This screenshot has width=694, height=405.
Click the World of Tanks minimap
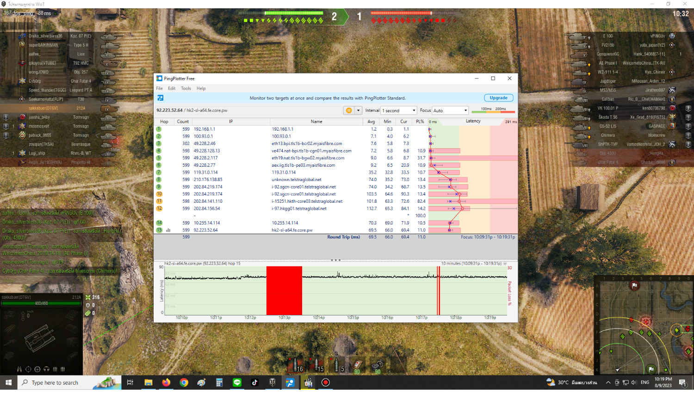point(644,325)
